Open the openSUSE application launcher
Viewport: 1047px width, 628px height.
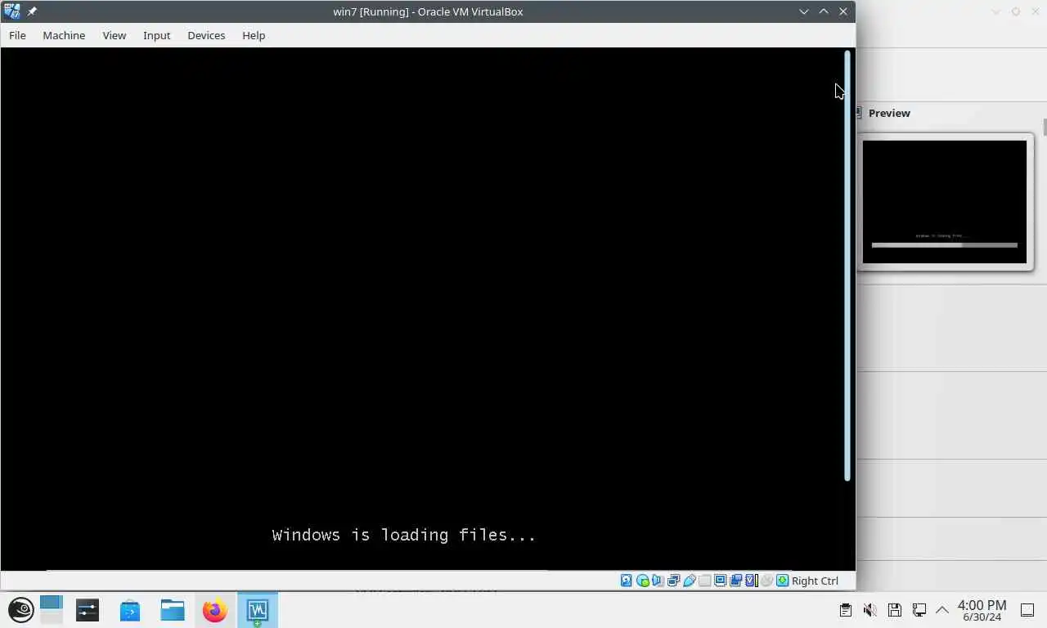click(x=20, y=610)
